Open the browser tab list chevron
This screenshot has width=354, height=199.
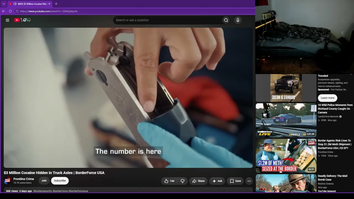[4, 4]
